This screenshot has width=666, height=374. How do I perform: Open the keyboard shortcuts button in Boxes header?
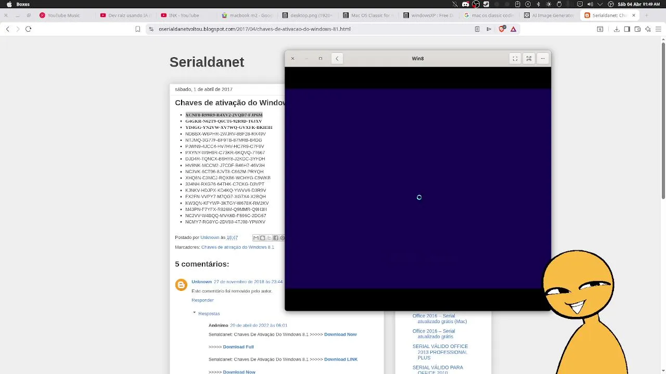[x=529, y=58]
